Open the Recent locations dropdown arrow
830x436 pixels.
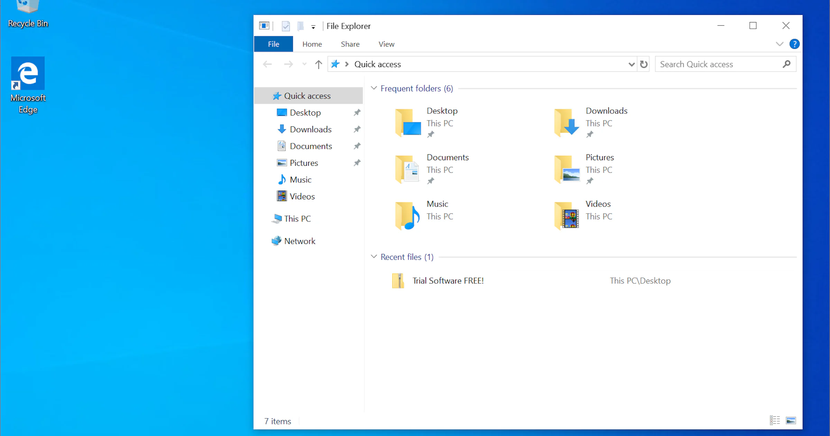click(304, 64)
